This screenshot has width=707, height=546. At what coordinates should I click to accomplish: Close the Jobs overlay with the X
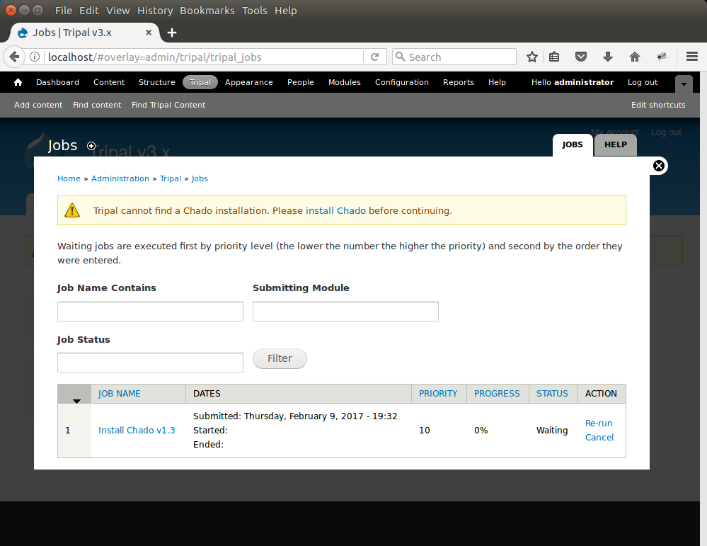coord(658,166)
